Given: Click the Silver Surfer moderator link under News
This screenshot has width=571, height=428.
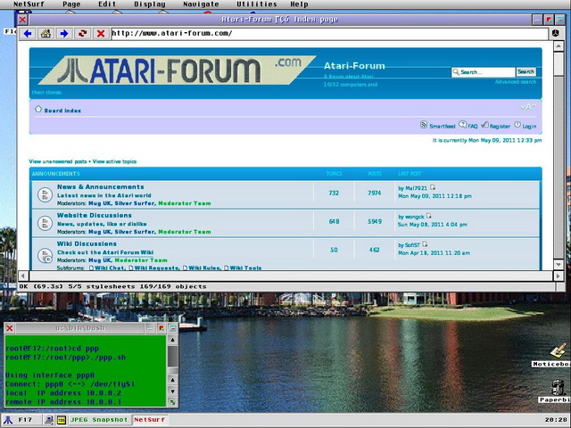Looking at the screenshot, I should click(x=135, y=203).
